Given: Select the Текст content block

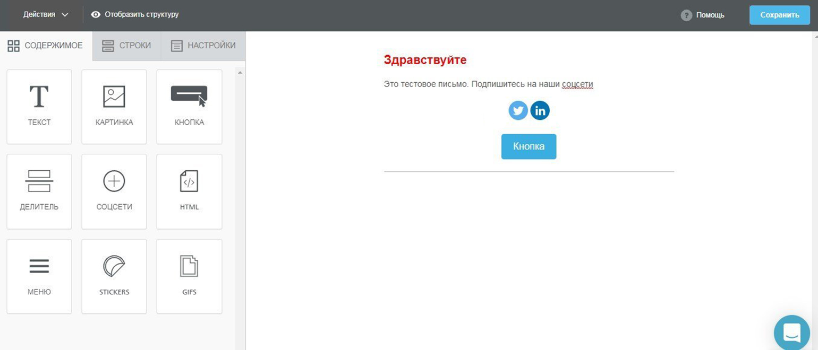Looking at the screenshot, I should (39, 107).
